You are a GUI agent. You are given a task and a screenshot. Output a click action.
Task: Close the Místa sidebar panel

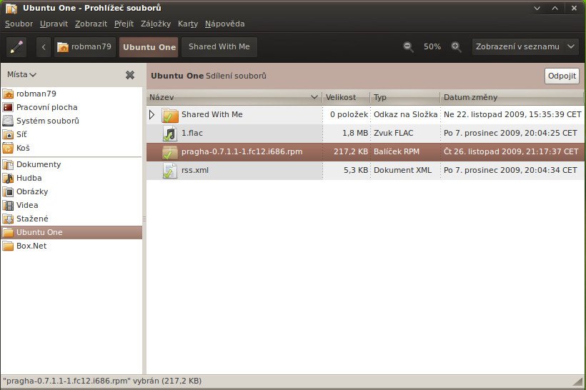tap(130, 74)
